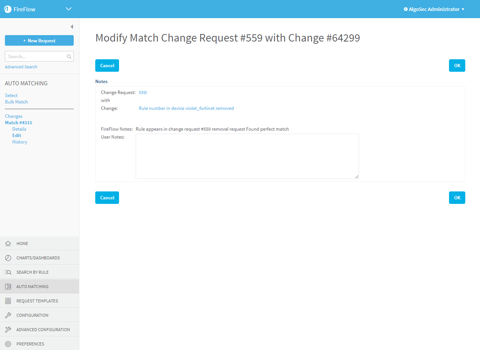Click the search magnifier icon
The width and height of the screenshot is (480, 350).
pyautogui.click(x=69, y=57)
